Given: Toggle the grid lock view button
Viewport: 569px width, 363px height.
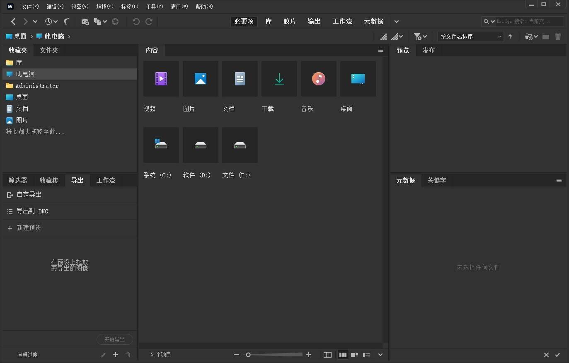Looking at the screenshot, I should tap(327, 355).
